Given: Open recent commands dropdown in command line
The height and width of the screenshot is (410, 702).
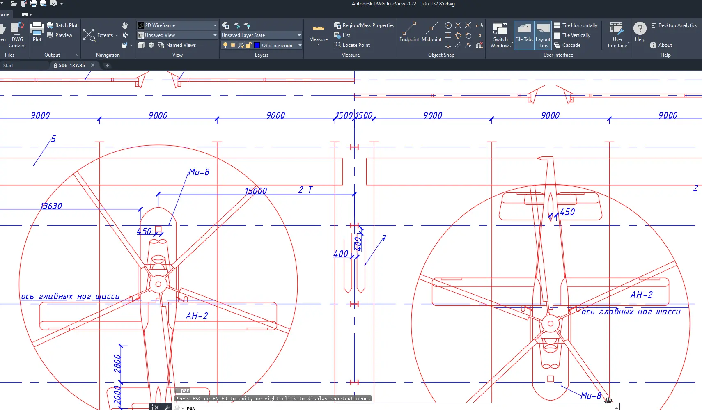Looking at the screenshot, I should tap(182, 408).
